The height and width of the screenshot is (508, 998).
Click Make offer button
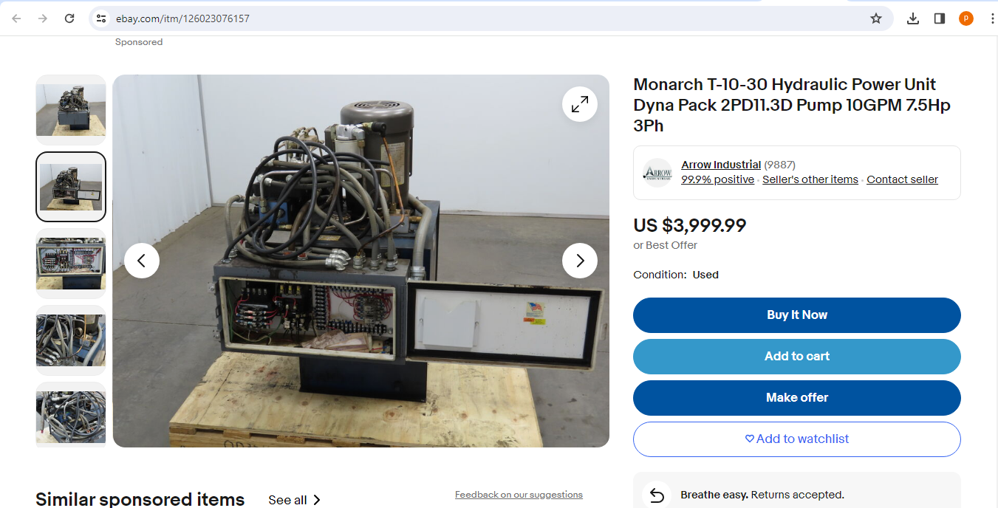797,398
